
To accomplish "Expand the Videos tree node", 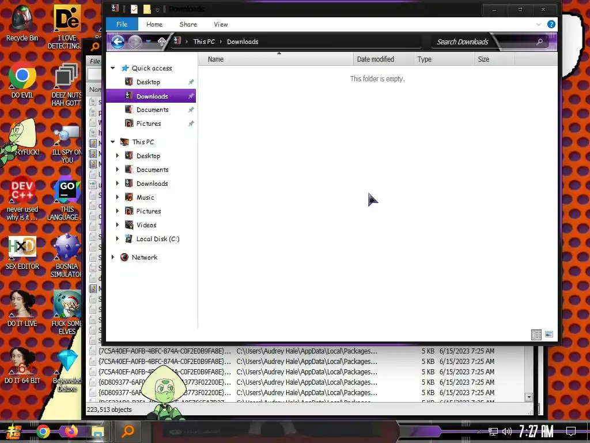I will click(118, 225).
